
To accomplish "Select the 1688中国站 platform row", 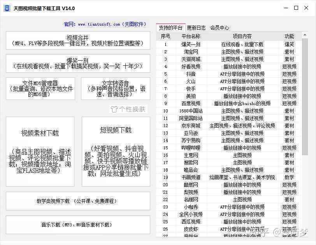I will (x=229, y=111).
